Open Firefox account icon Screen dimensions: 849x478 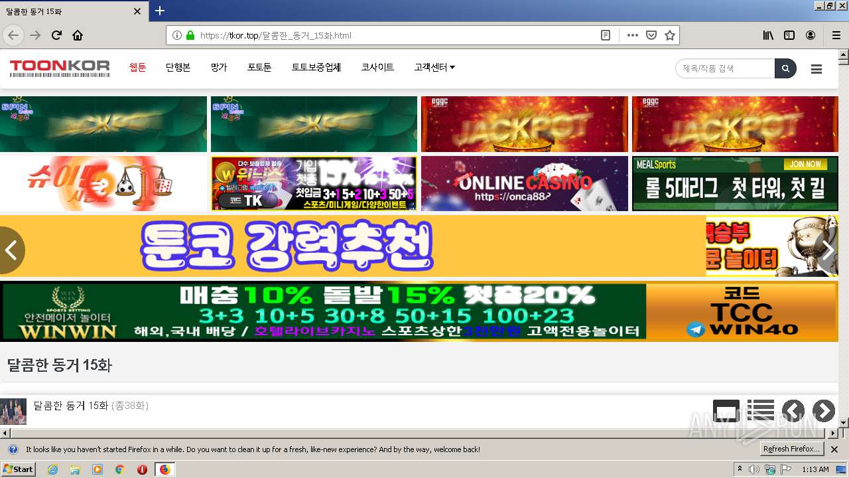click(811, 35)
